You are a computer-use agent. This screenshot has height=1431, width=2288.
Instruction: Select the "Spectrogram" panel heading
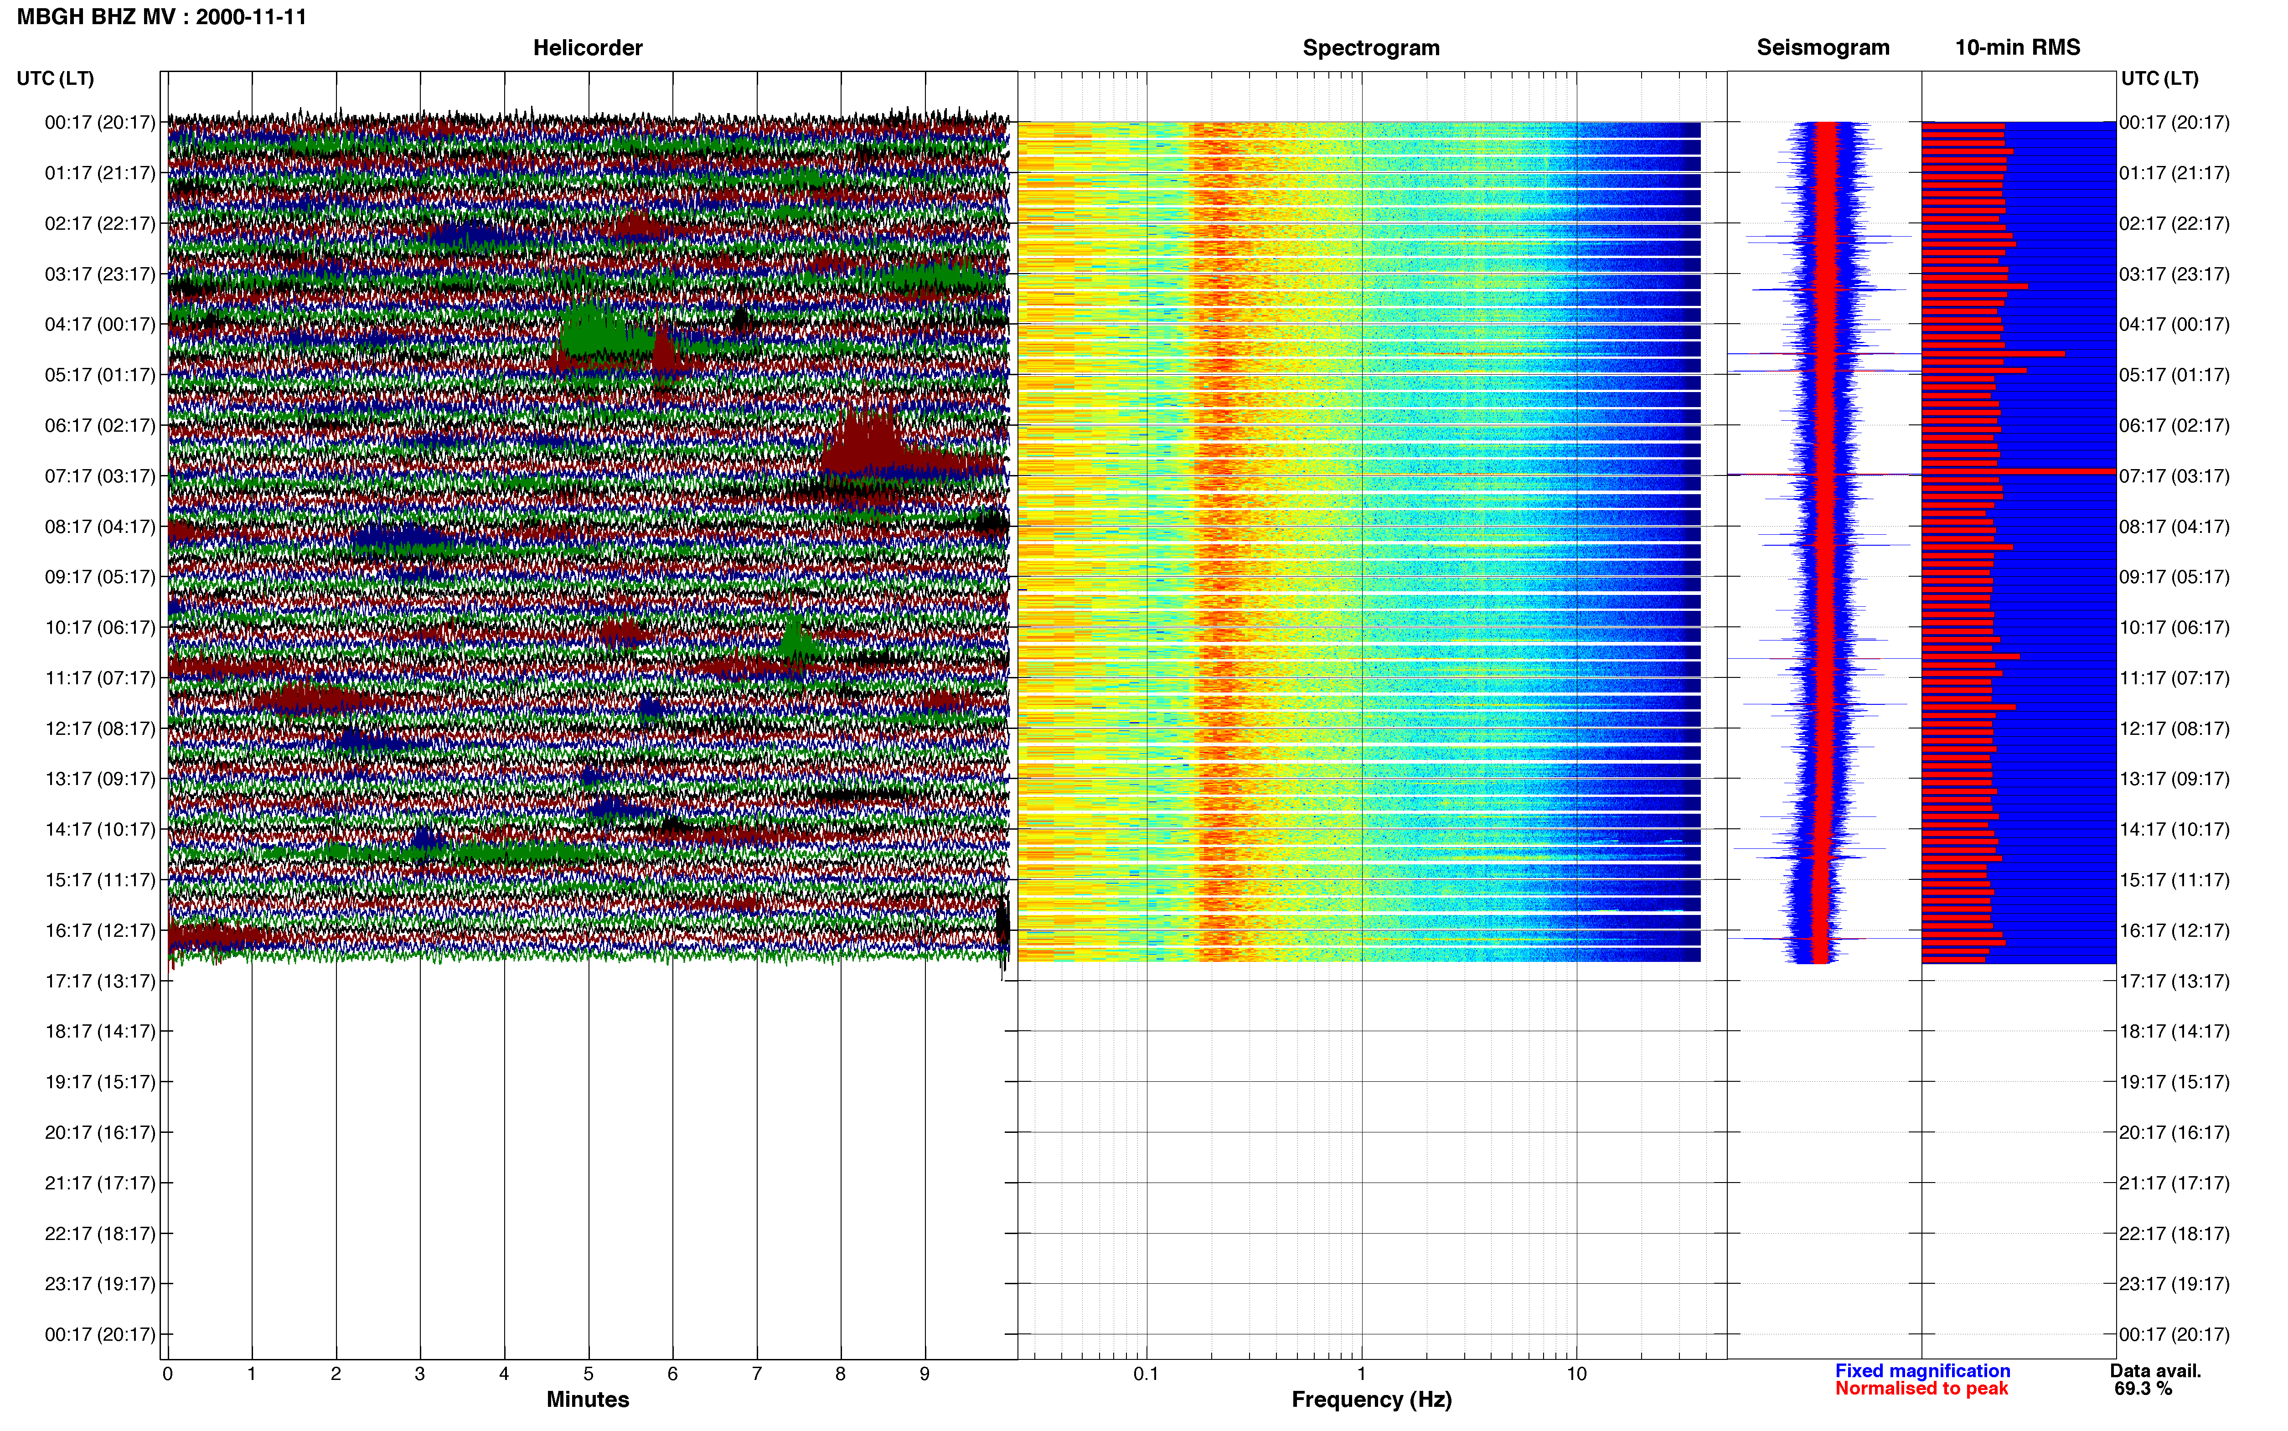click(1371, 47)
